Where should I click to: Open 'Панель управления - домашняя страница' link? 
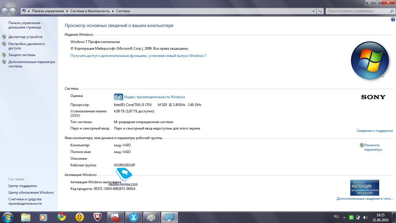26,25
